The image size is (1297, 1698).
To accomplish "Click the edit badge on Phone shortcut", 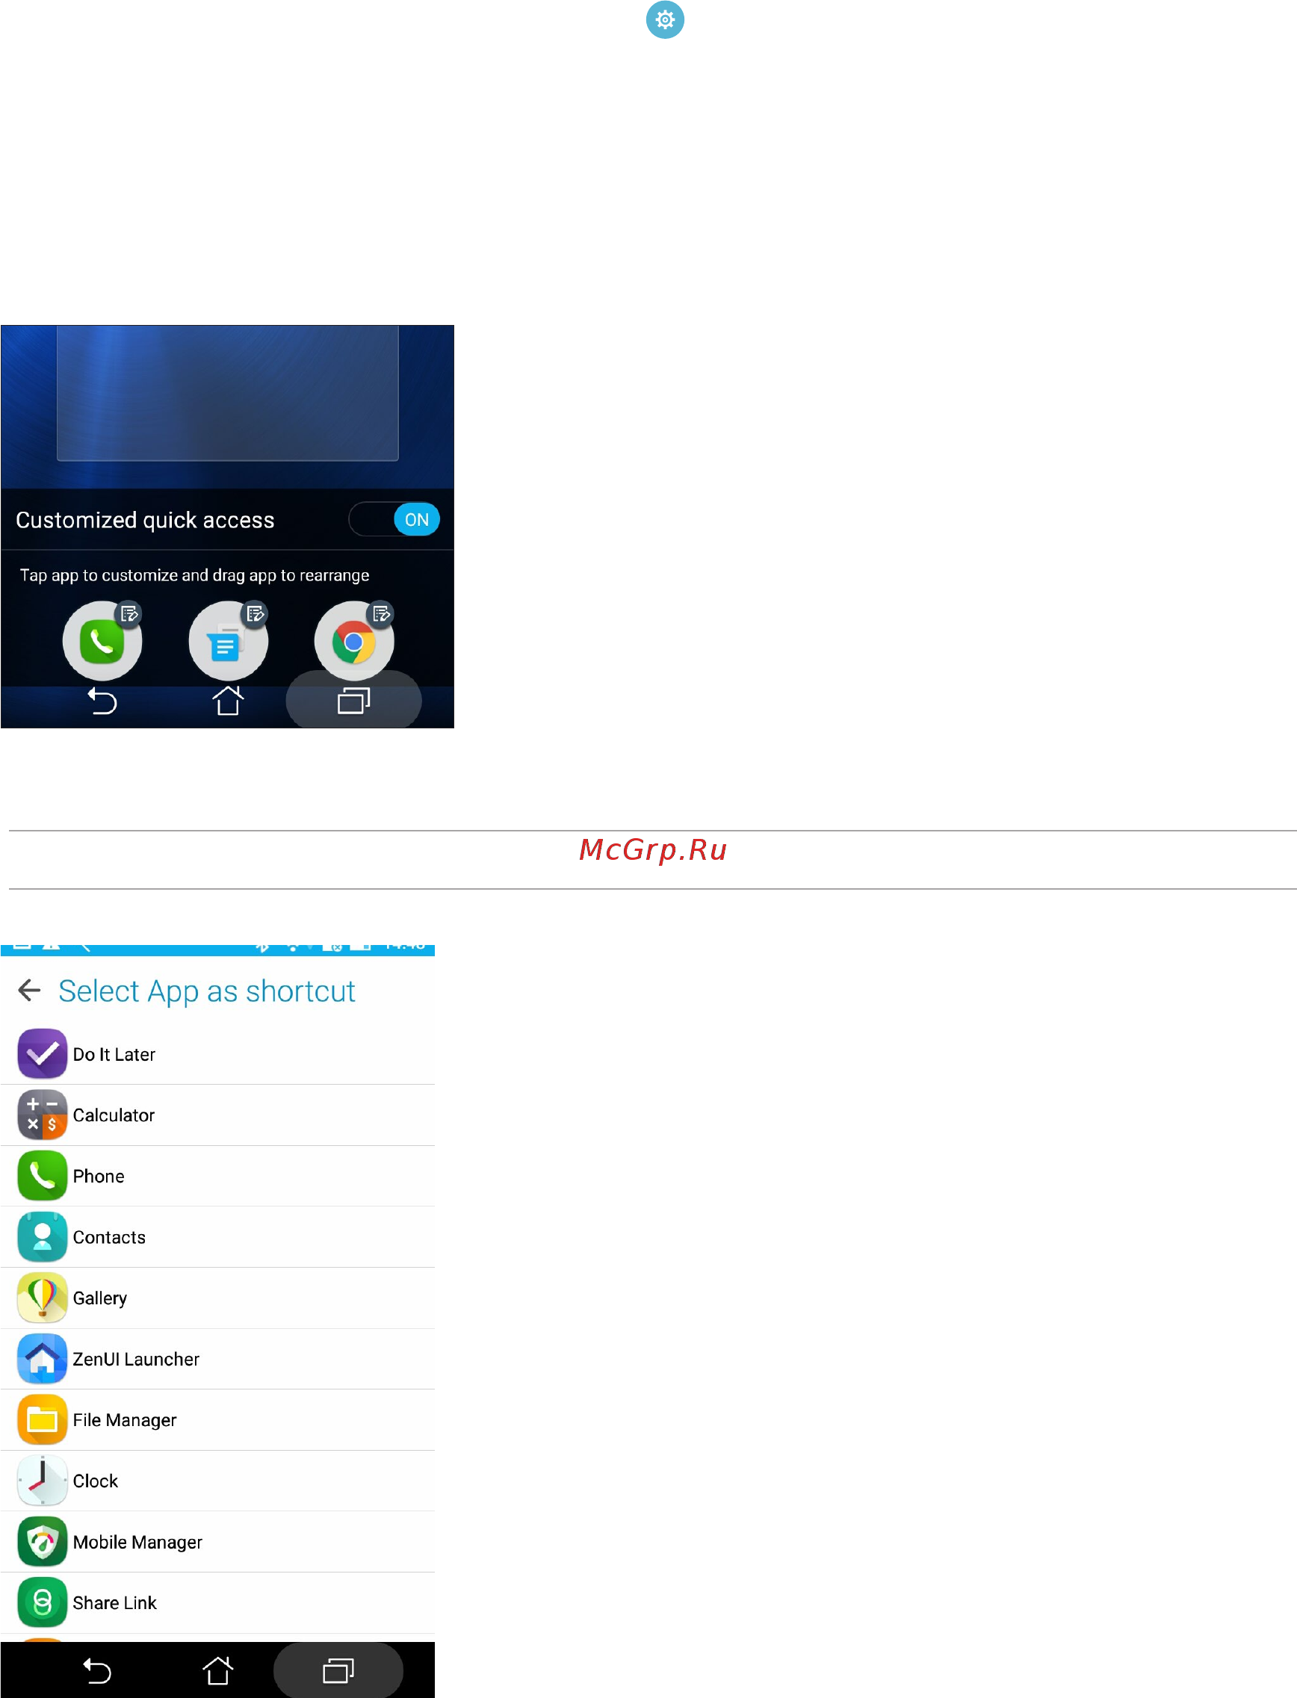I will pyautogui.click(x=129, y=613).
